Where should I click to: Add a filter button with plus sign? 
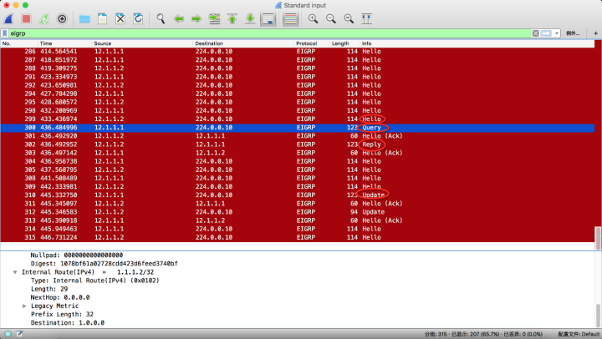click(x=595, y=33)
